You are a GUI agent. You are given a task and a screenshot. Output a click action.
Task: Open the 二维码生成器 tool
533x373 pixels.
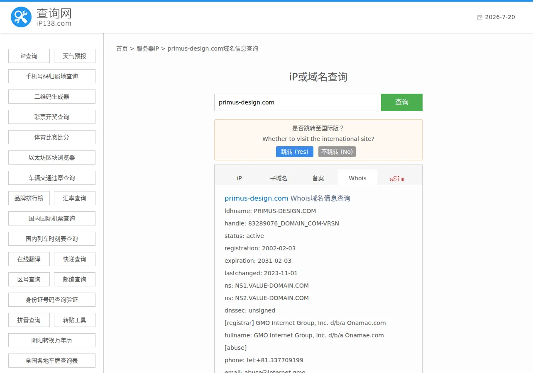[52, 97]
